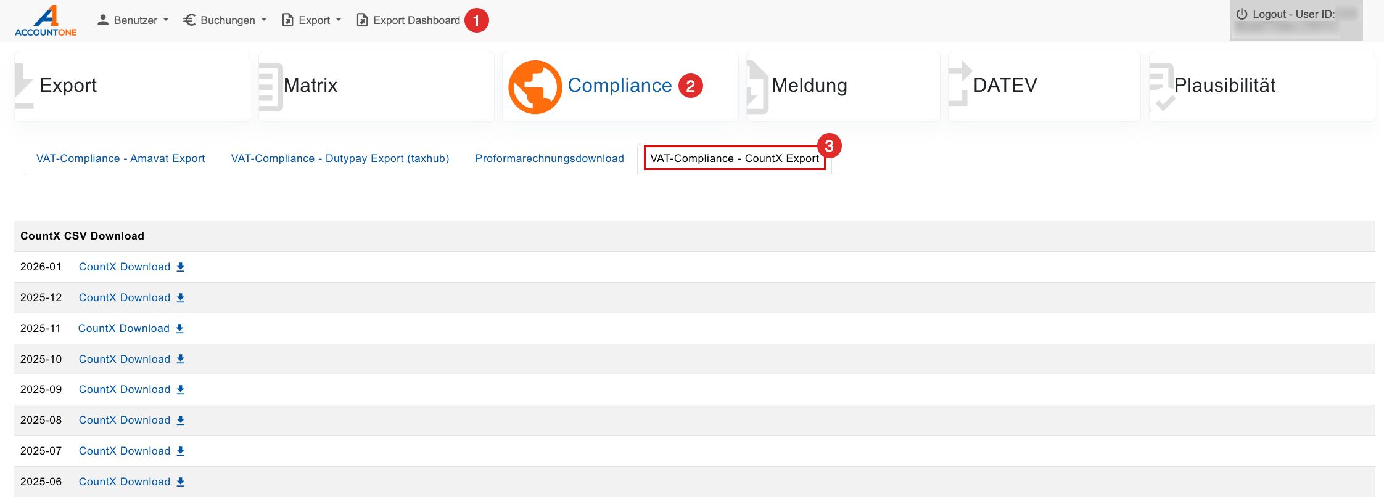This screenshot has width=1384, height=497.
Task: Click CountX Download link for 2025-09
Action: [124, 389]
